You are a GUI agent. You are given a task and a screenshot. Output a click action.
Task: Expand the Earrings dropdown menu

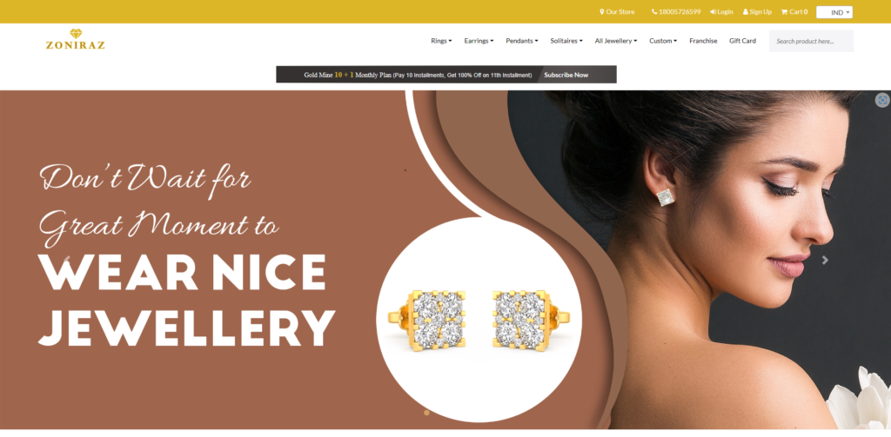pyautogui.click(x=479, y=41)
